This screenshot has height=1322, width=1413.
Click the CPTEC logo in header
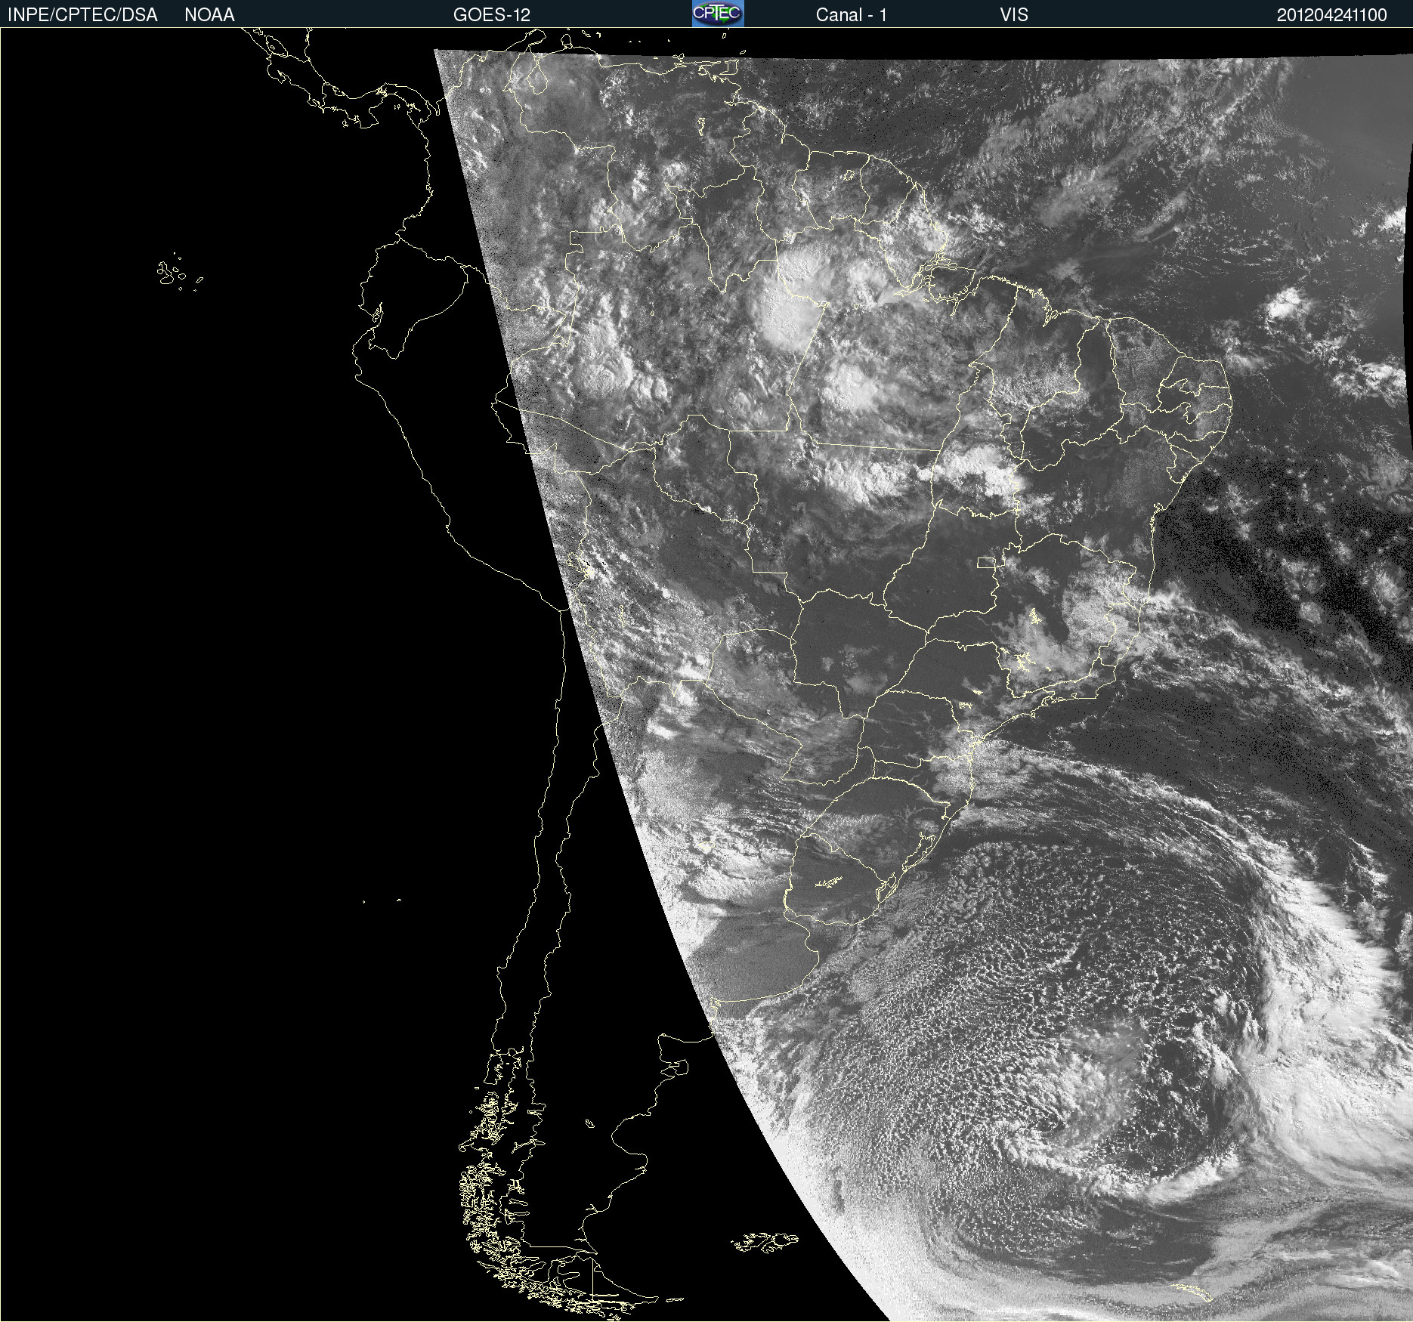tap(718, 14)
